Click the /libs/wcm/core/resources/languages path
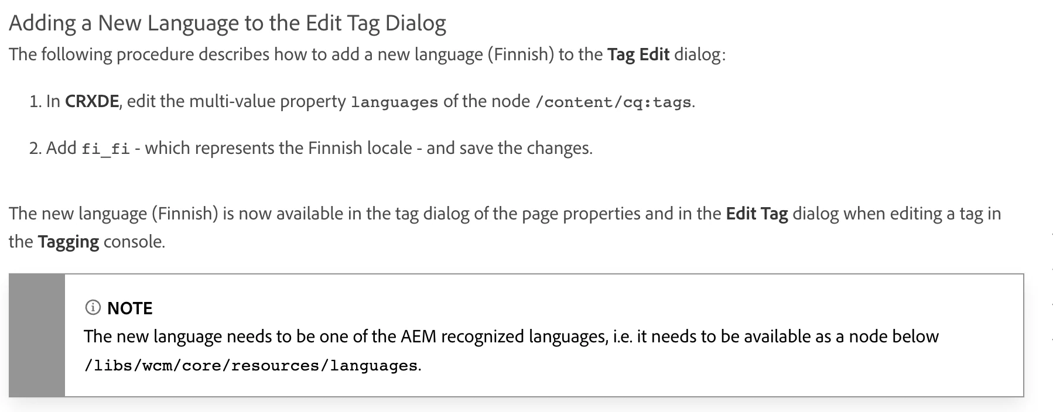The image size is (1053, 412). click(251, 366)
